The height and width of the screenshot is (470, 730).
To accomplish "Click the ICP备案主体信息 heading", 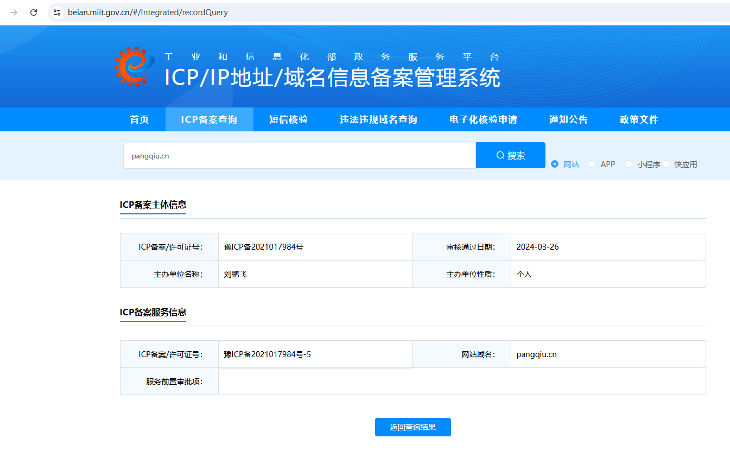I will click(x=153, y=205).
